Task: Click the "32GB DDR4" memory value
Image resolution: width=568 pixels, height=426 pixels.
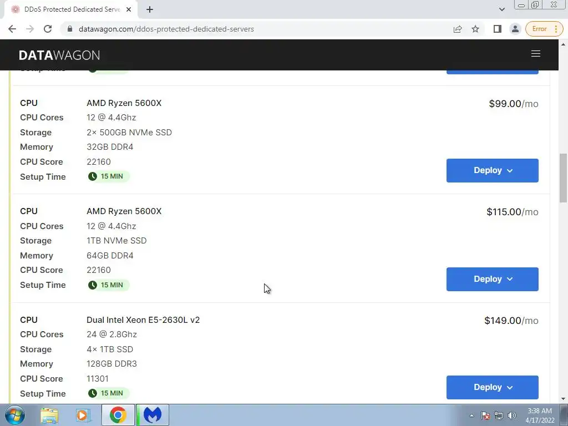Action: (x=110, y=146)
